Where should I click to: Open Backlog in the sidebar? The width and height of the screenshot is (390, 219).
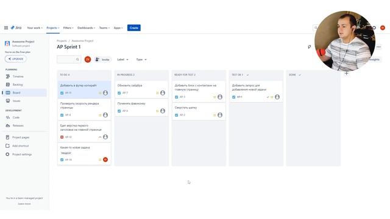coord(24,85)
